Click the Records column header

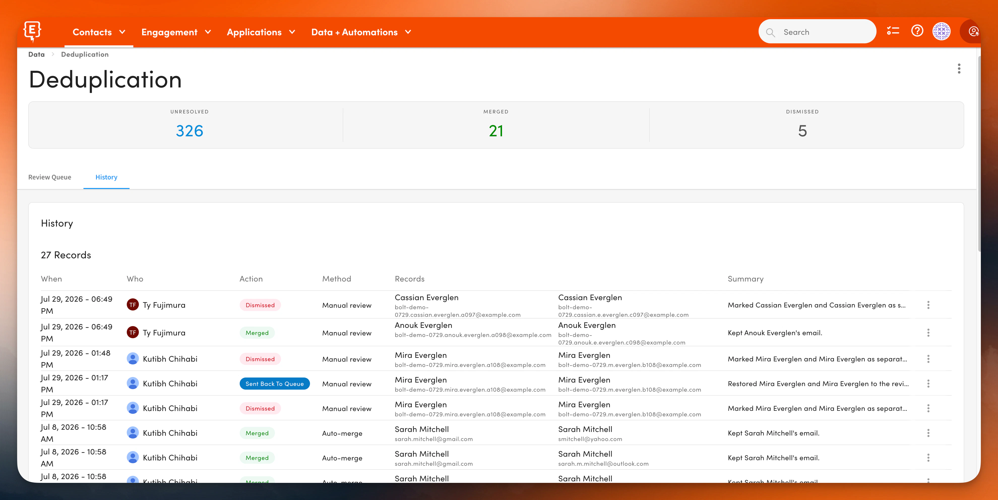click(410, 279)
